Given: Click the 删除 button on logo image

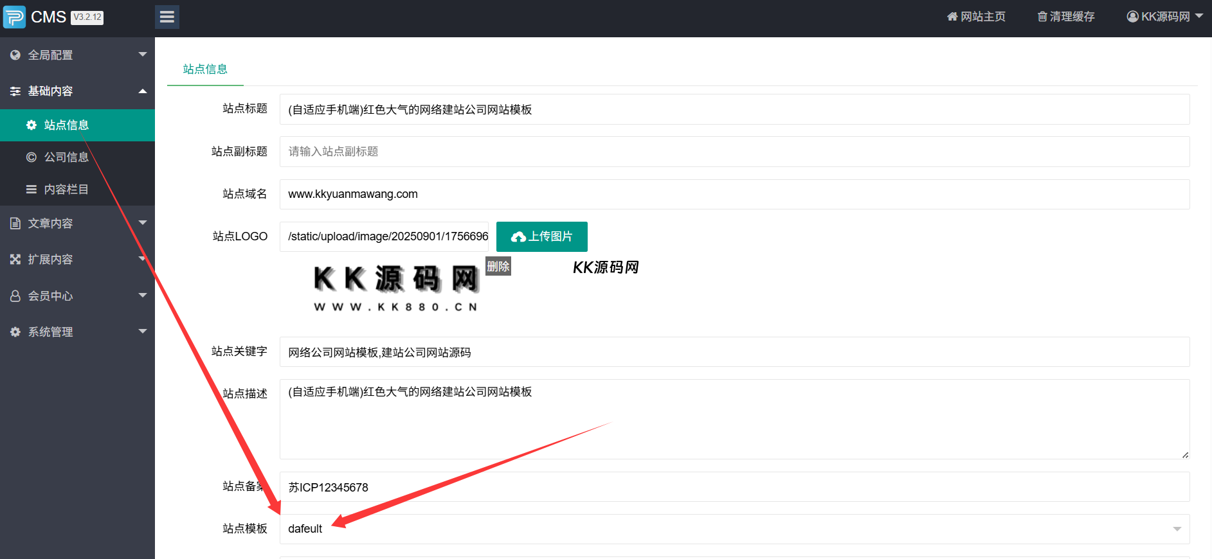Looking at the screenshot, I should pos(498,267).
